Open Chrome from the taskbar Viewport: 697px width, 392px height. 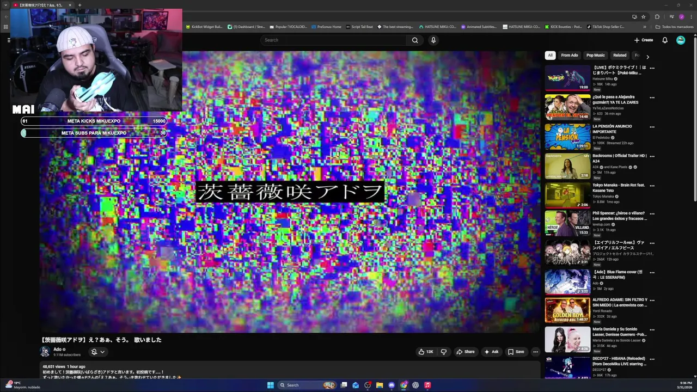pyautogui.click(x=403, y=385)
